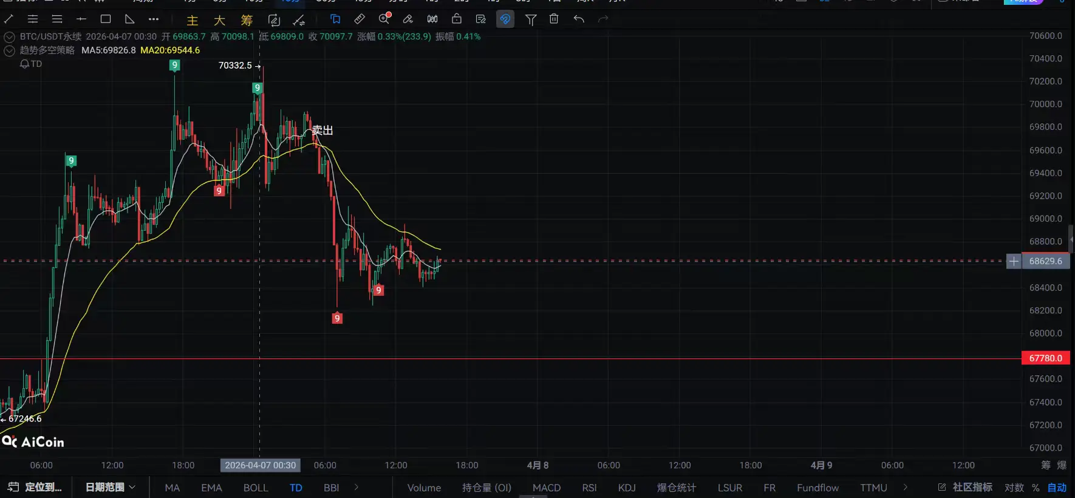Select the MA indicator tab

click(x=172, y=488)
